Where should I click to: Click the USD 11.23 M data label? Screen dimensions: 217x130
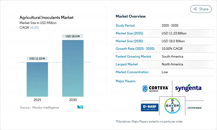pyautogui.click(x=37, y=59)
